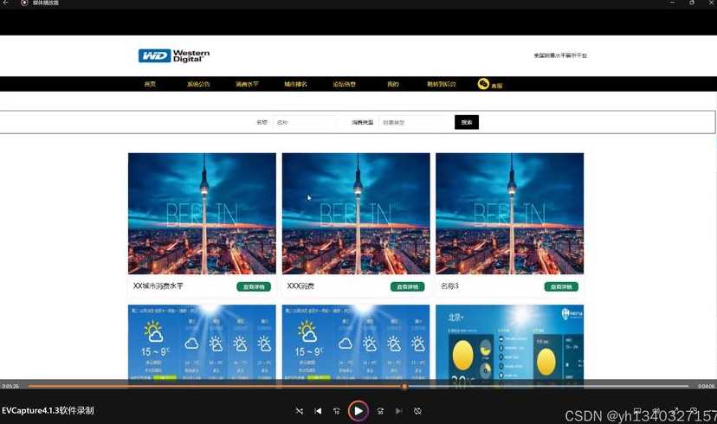This screenshot has width=717, height=424.
Task: Click the XXX消费 card title
Action: (x=300, y=286)
